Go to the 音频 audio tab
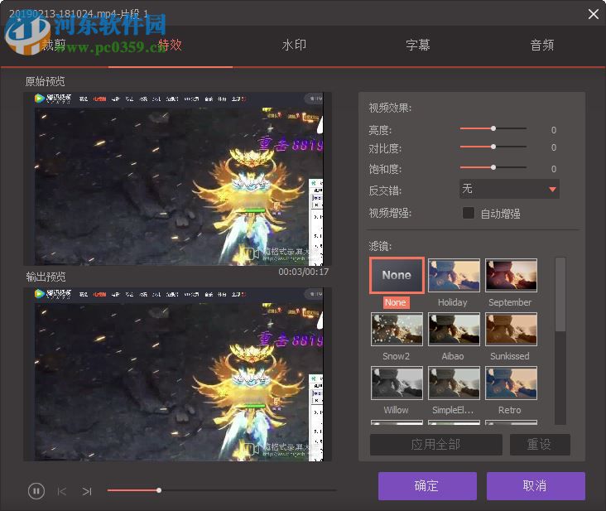 [x=542, y=45]
